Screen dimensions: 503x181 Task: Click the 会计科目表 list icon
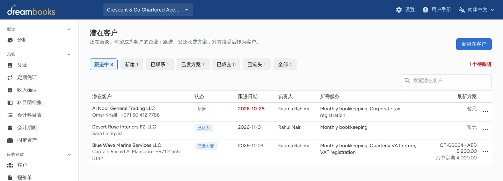[x=10, y=115]
